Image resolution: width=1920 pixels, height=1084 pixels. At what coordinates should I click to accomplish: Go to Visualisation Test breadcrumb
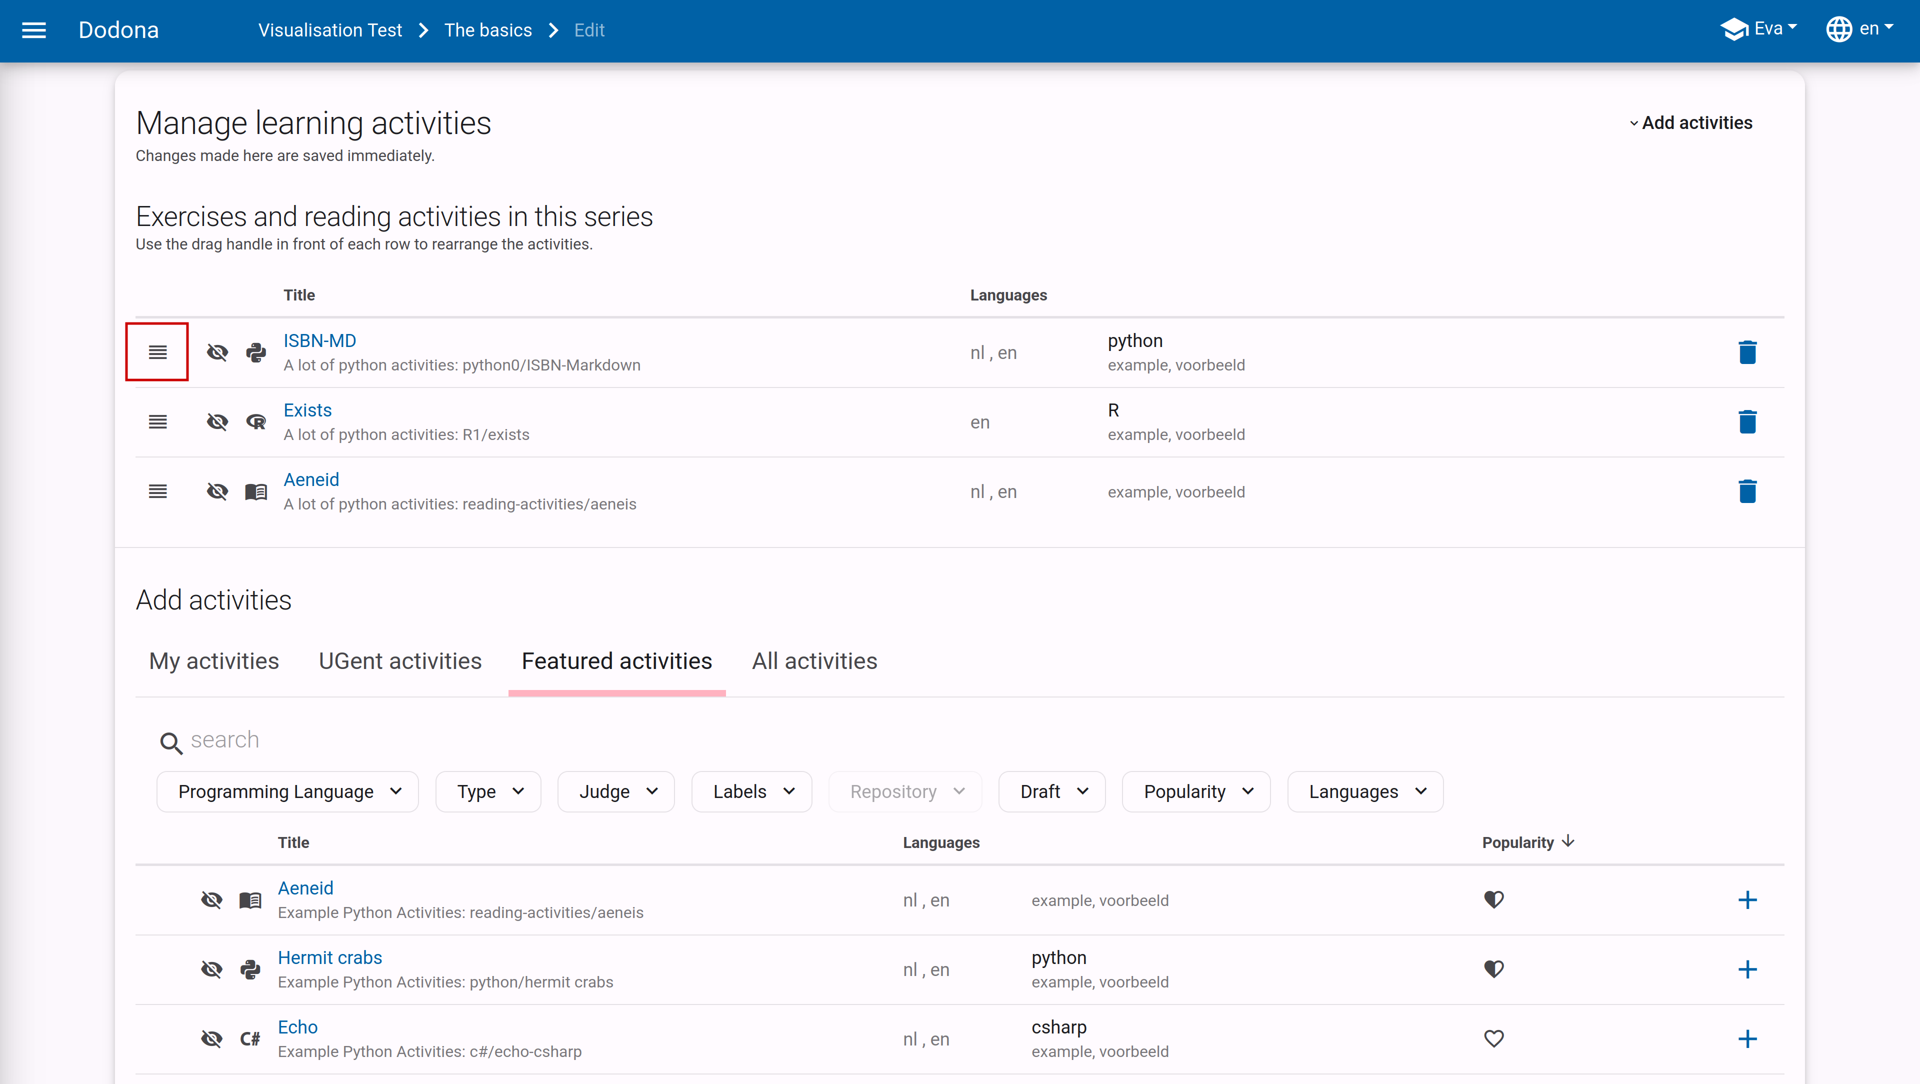[x=330, y=30]
